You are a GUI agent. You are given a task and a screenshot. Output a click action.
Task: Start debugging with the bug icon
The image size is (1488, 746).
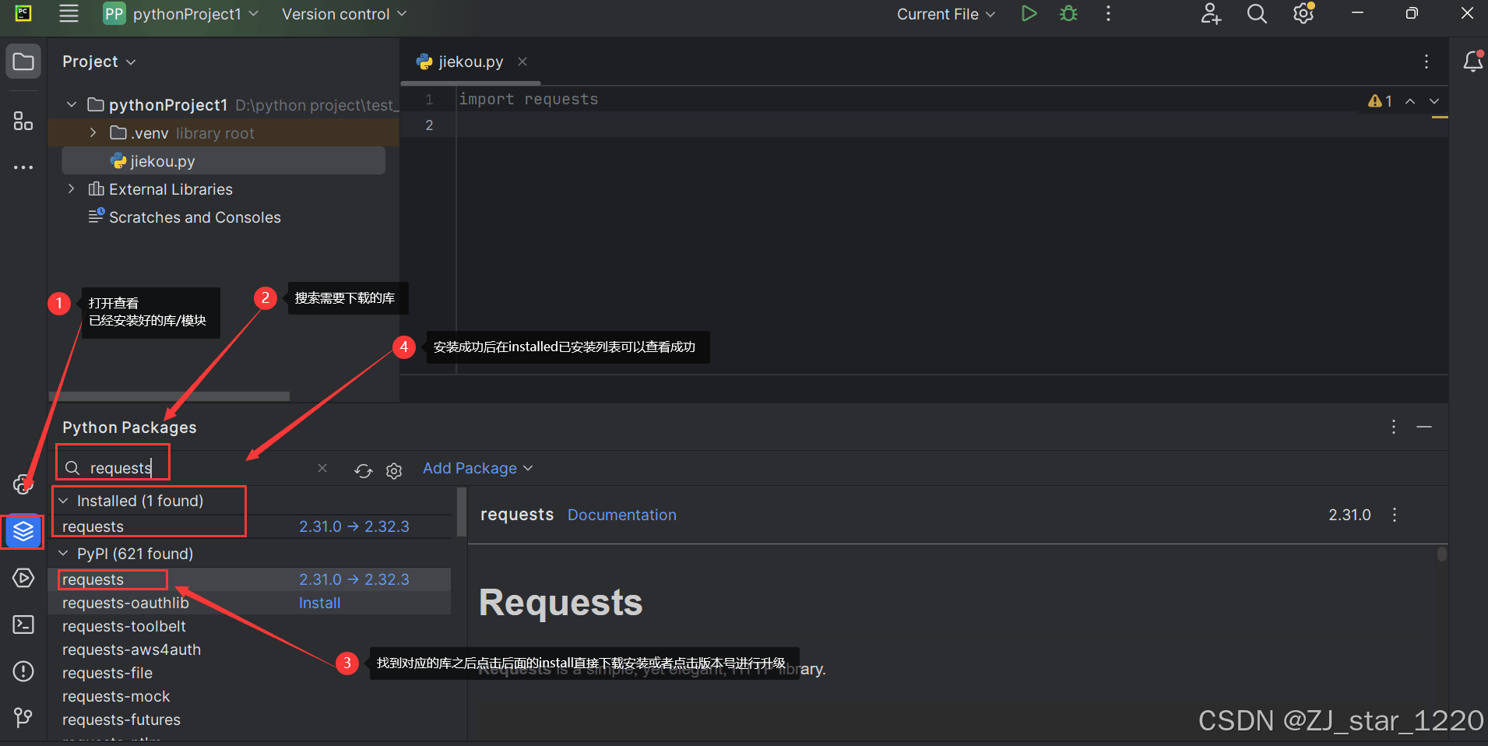(1068, 14)
